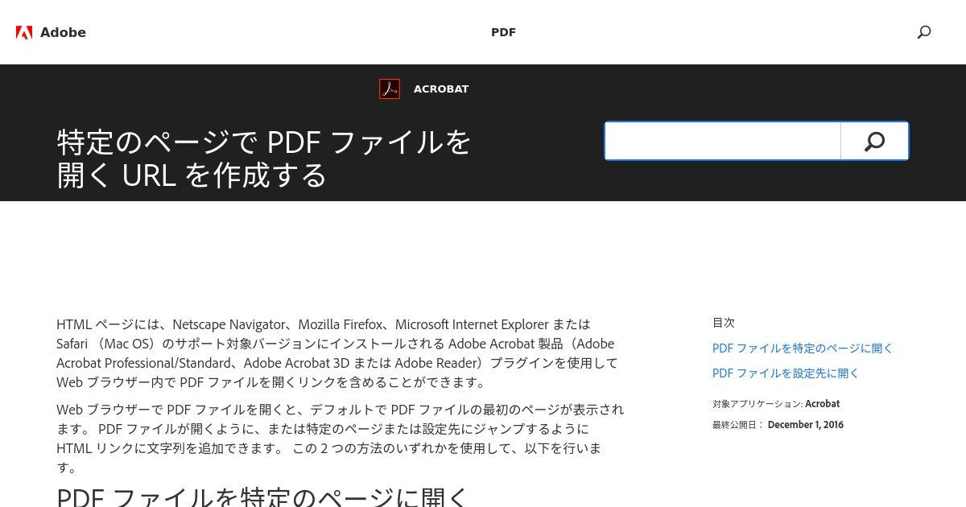
Task: Jump to 'PDF ファイルを設定先に開く' section link
Action: (786, 373)
